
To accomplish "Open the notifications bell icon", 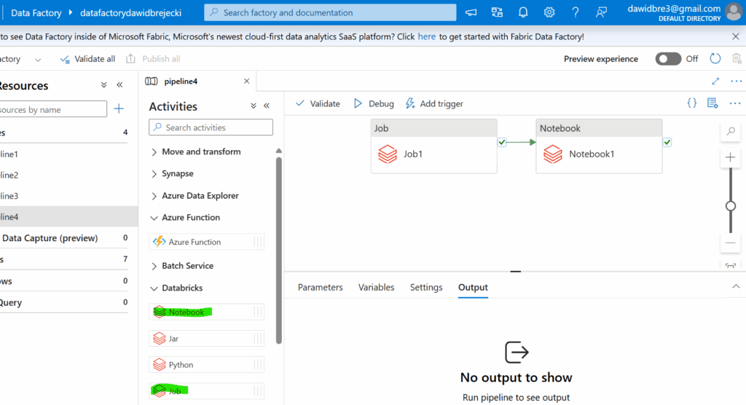I will click(x=523, y=12).
